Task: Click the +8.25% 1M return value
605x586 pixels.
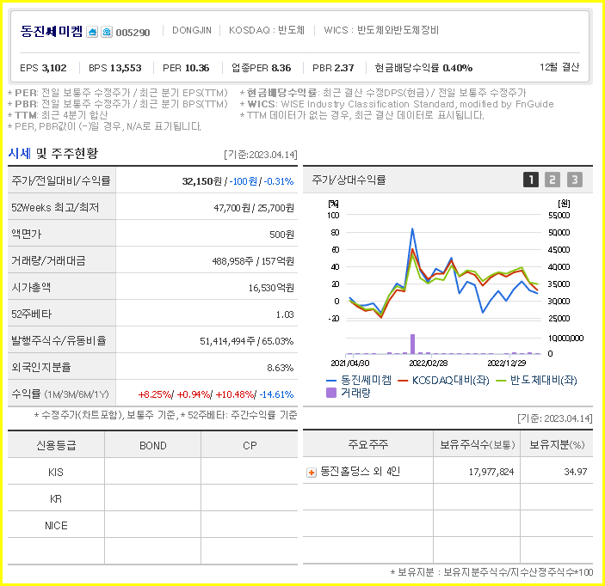Action: coord(154,394)
